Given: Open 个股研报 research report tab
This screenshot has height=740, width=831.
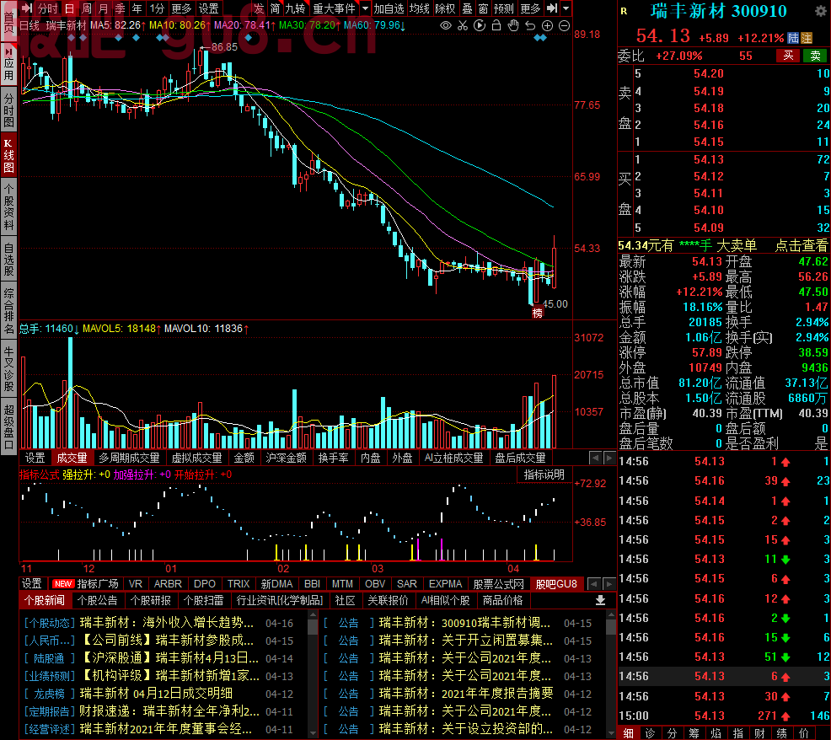Looking at the screenshot, I should [x=151, y=600].
